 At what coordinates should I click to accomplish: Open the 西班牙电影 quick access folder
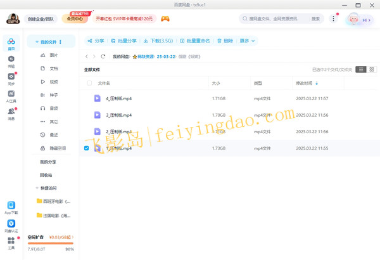point(54,201)
